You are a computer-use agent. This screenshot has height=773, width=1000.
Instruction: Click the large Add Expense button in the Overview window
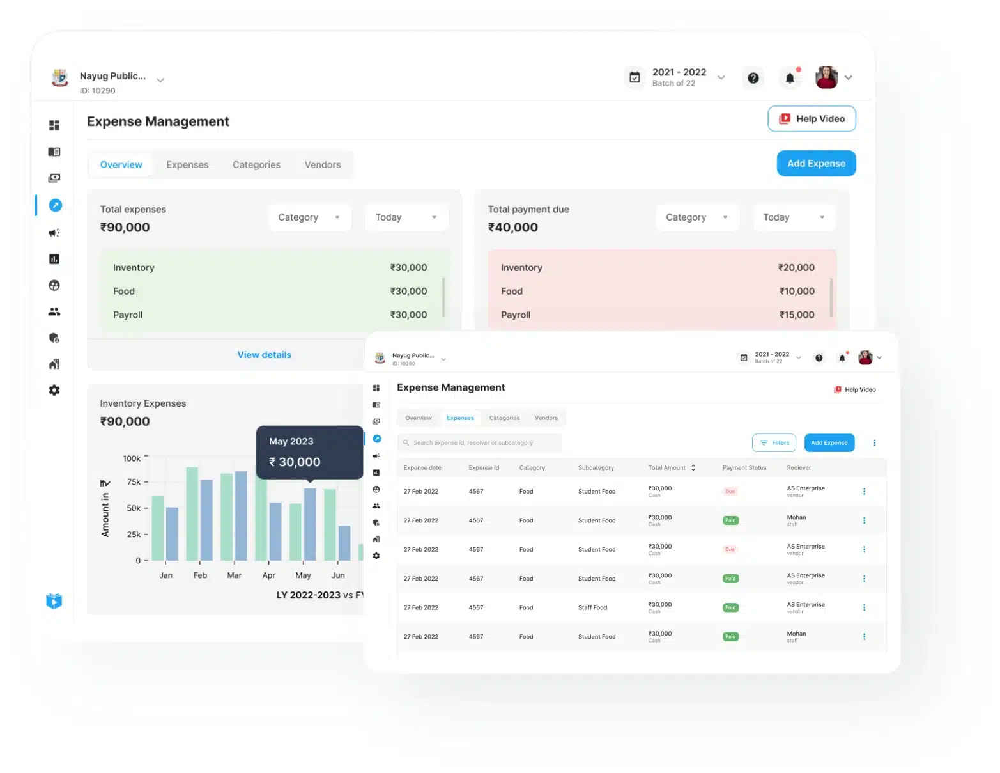click(816, 164)
